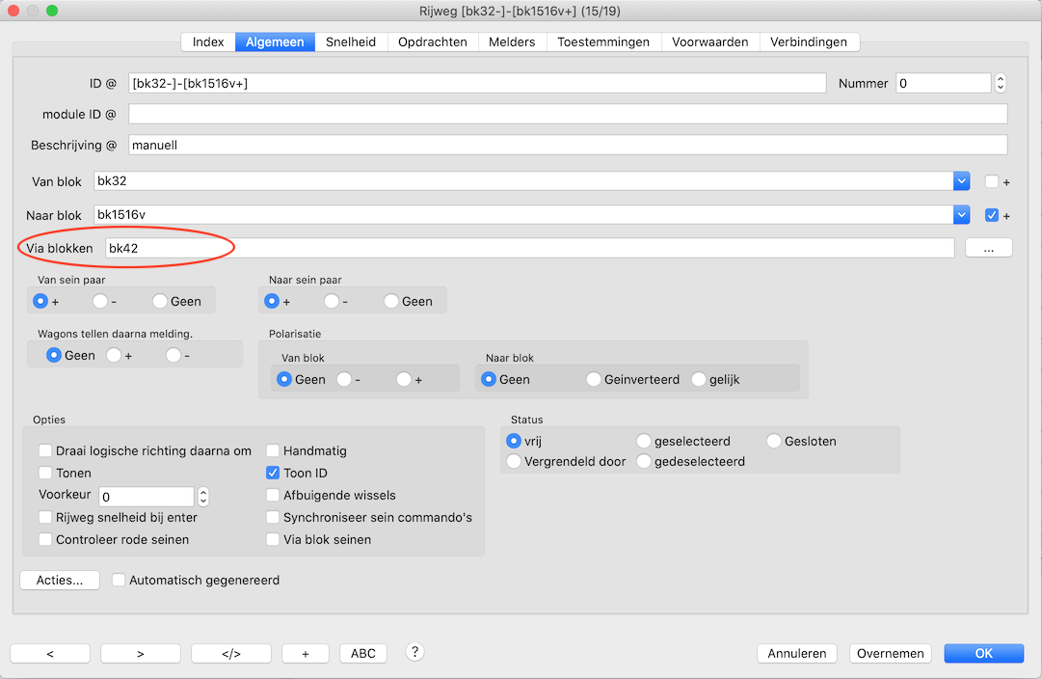The image size is (1042, 679).
Task: Click the Beschrijving text field
Action: pyautogui.click(x=567, y=145)
